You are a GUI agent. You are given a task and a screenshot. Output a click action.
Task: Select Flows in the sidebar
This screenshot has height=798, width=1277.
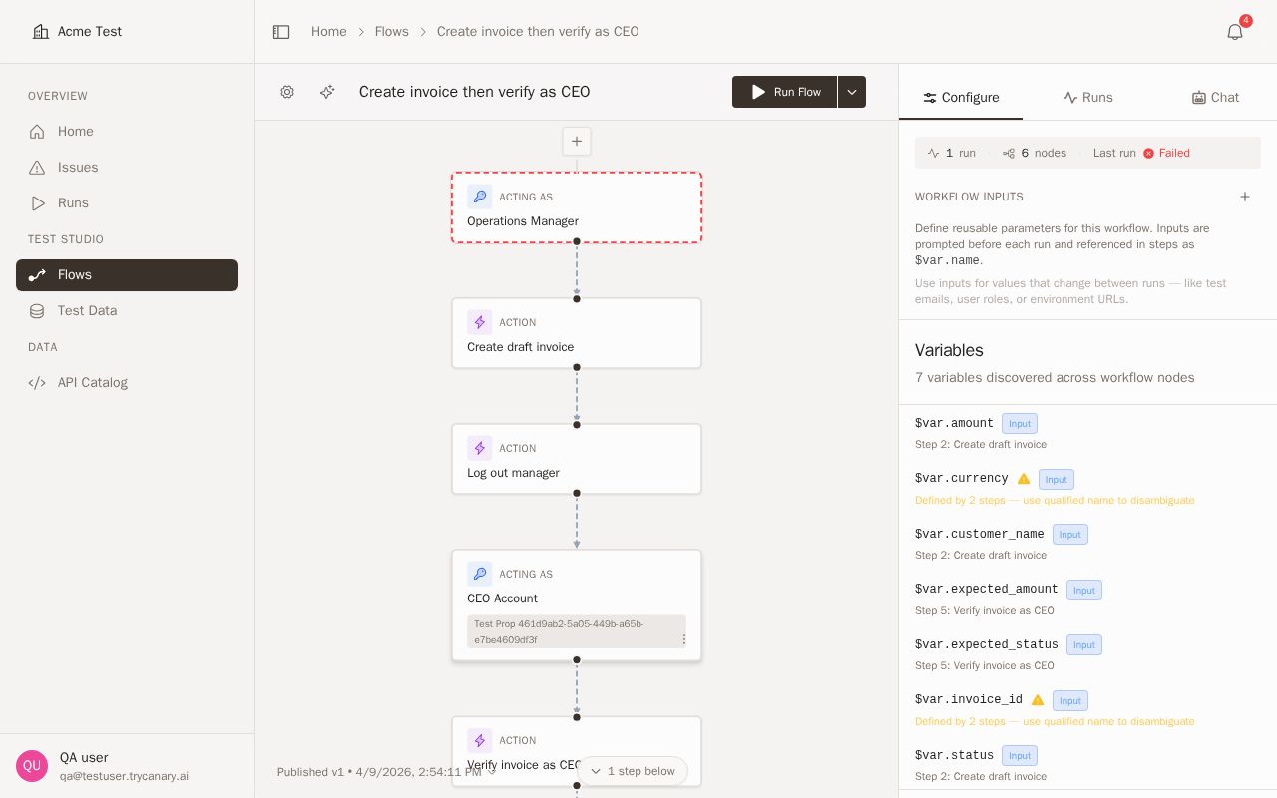pos(127,275)
